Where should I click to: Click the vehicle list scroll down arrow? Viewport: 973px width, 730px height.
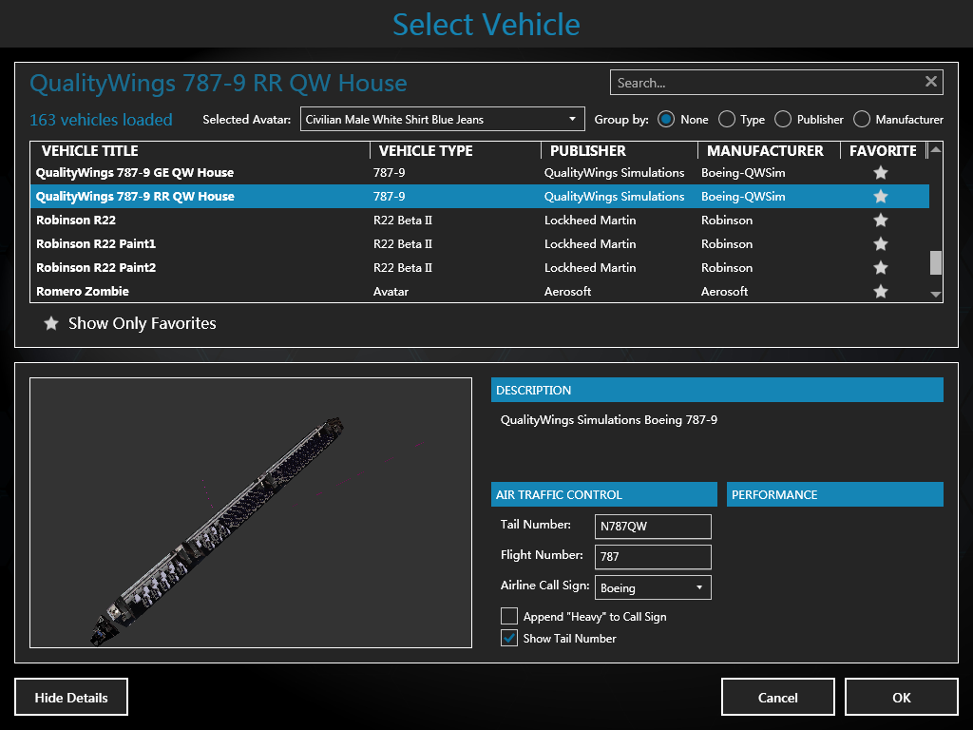936,295
